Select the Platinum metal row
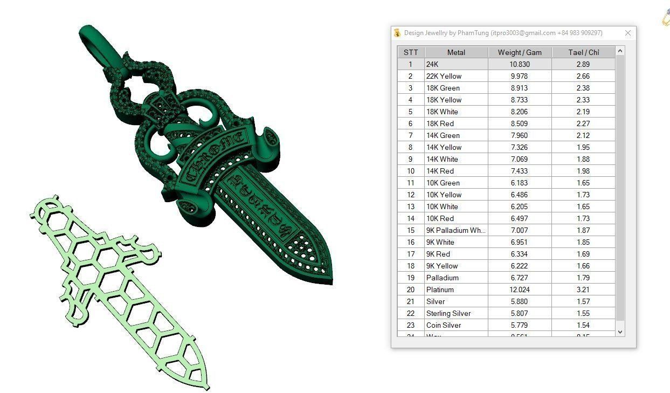 506,289
